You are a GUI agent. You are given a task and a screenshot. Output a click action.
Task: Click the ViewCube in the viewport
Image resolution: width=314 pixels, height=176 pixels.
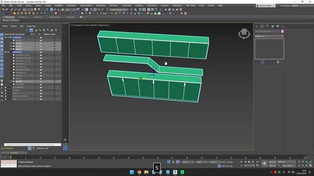[x=244, y=33]
